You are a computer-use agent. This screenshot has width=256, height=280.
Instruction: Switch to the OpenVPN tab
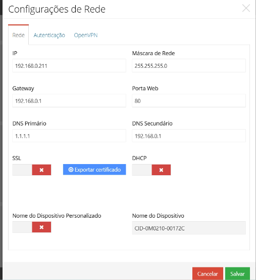click(86, 35)
